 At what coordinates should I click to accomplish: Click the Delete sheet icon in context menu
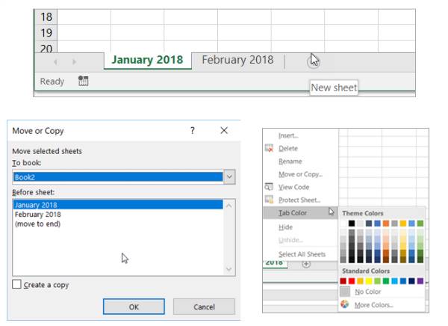tap(269, 148)
